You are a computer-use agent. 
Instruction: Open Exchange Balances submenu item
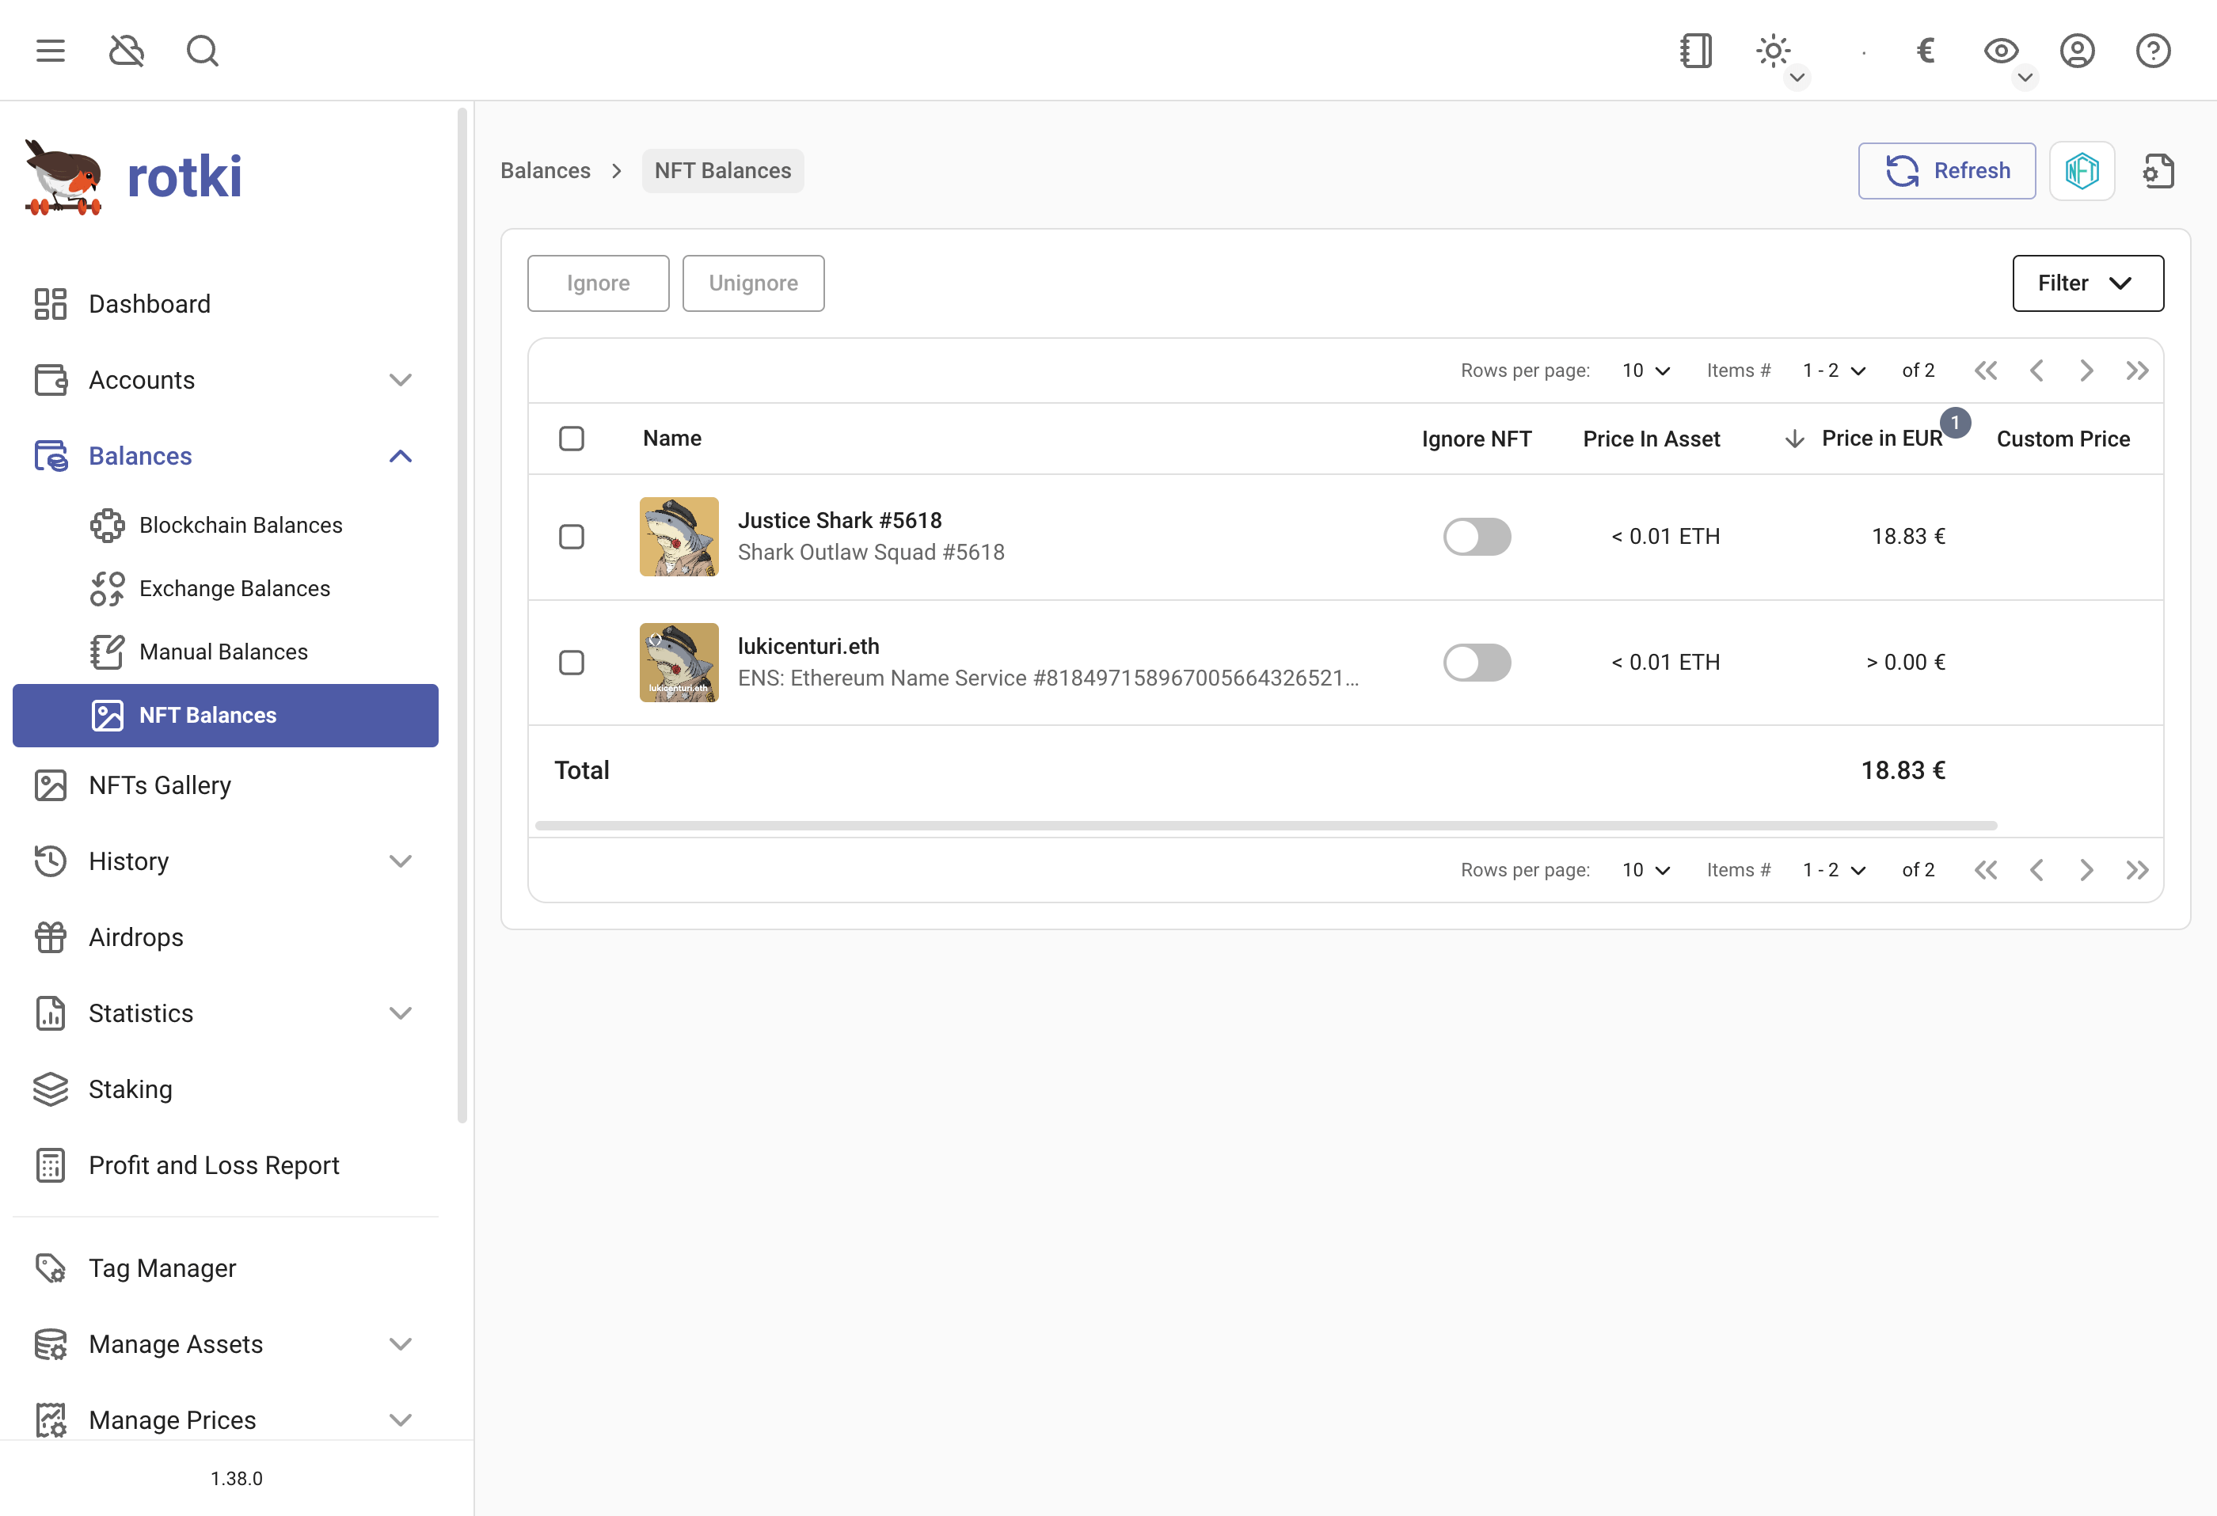(225, 589)
